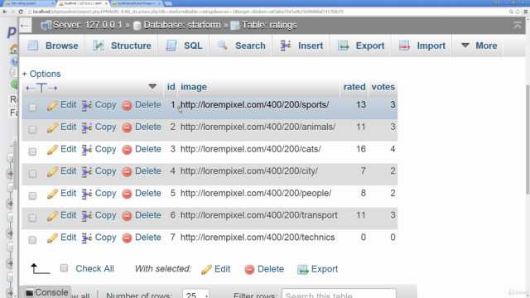Click Copy icon for animals row
This screenshot has height=298, width=530.
pos(87,127)
